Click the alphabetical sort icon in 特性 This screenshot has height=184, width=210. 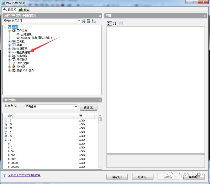point(114,23)
